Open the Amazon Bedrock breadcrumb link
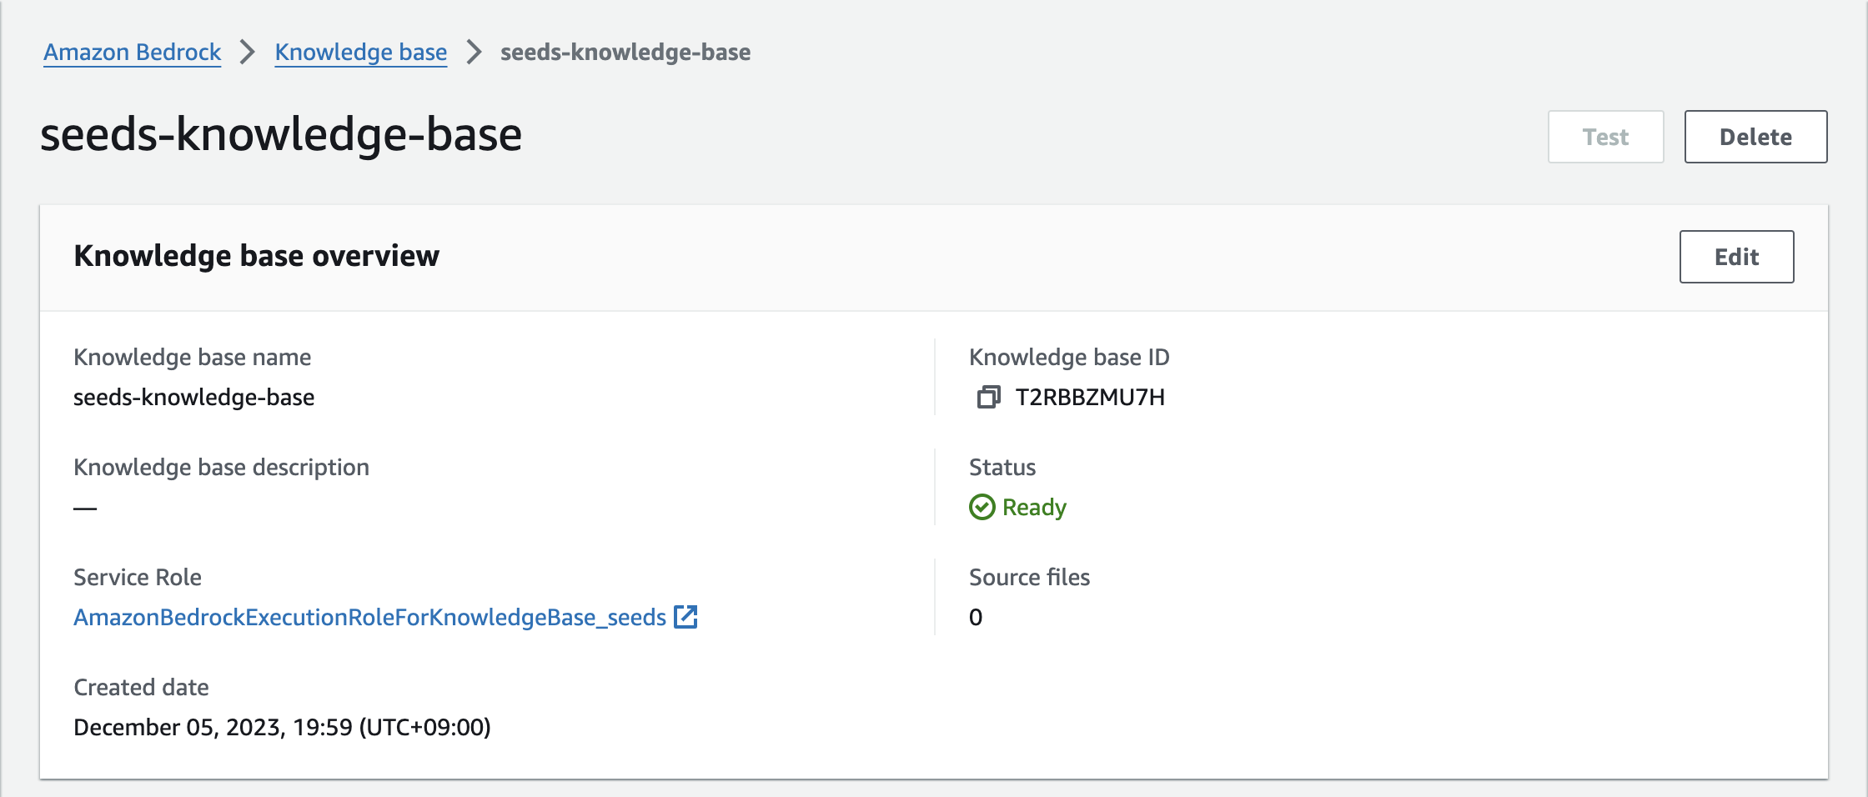The height and width of the screenshot is (797, 1868). pos(132,52)
